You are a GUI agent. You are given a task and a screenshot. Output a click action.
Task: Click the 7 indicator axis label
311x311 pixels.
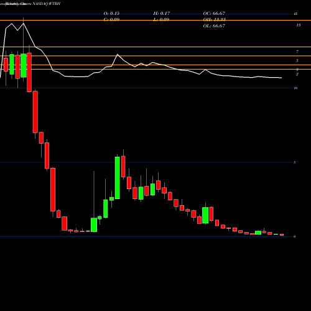point(297,52)
